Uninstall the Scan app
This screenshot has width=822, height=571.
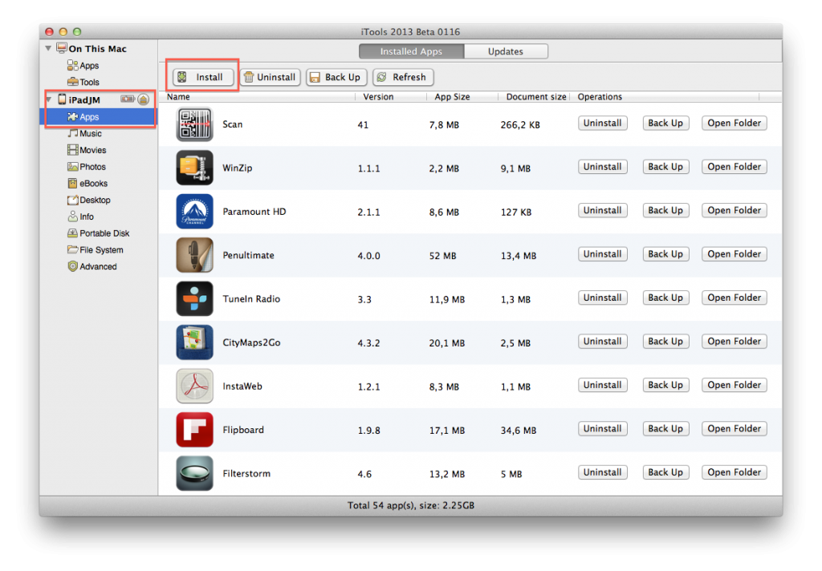pos(603,124)
